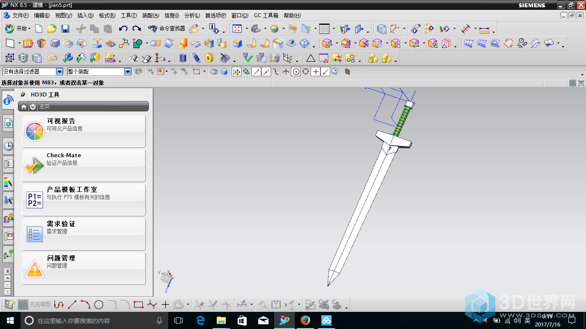The width and height of the screenshot is (586, 329).
Task: Select the Revolve feature icon
Action: [41, 43]
